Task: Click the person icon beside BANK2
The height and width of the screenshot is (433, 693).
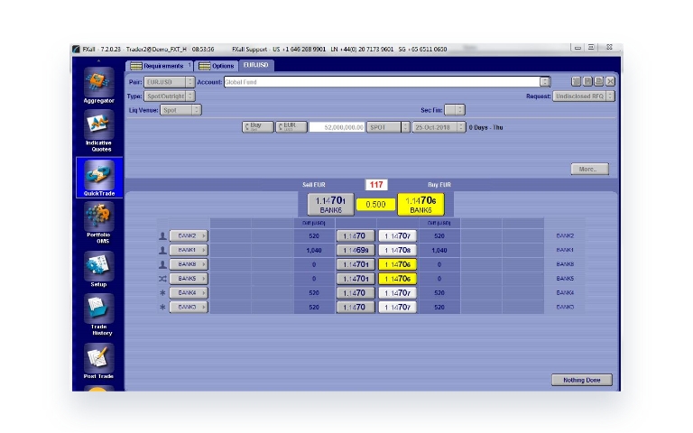Action: [x=162, y=235]
